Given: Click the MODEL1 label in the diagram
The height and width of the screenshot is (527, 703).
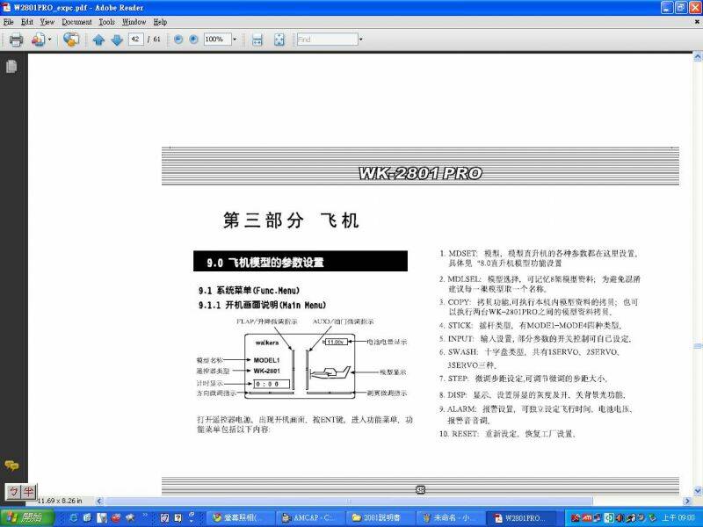Looking at the screenshot, I should click(266, 360).
